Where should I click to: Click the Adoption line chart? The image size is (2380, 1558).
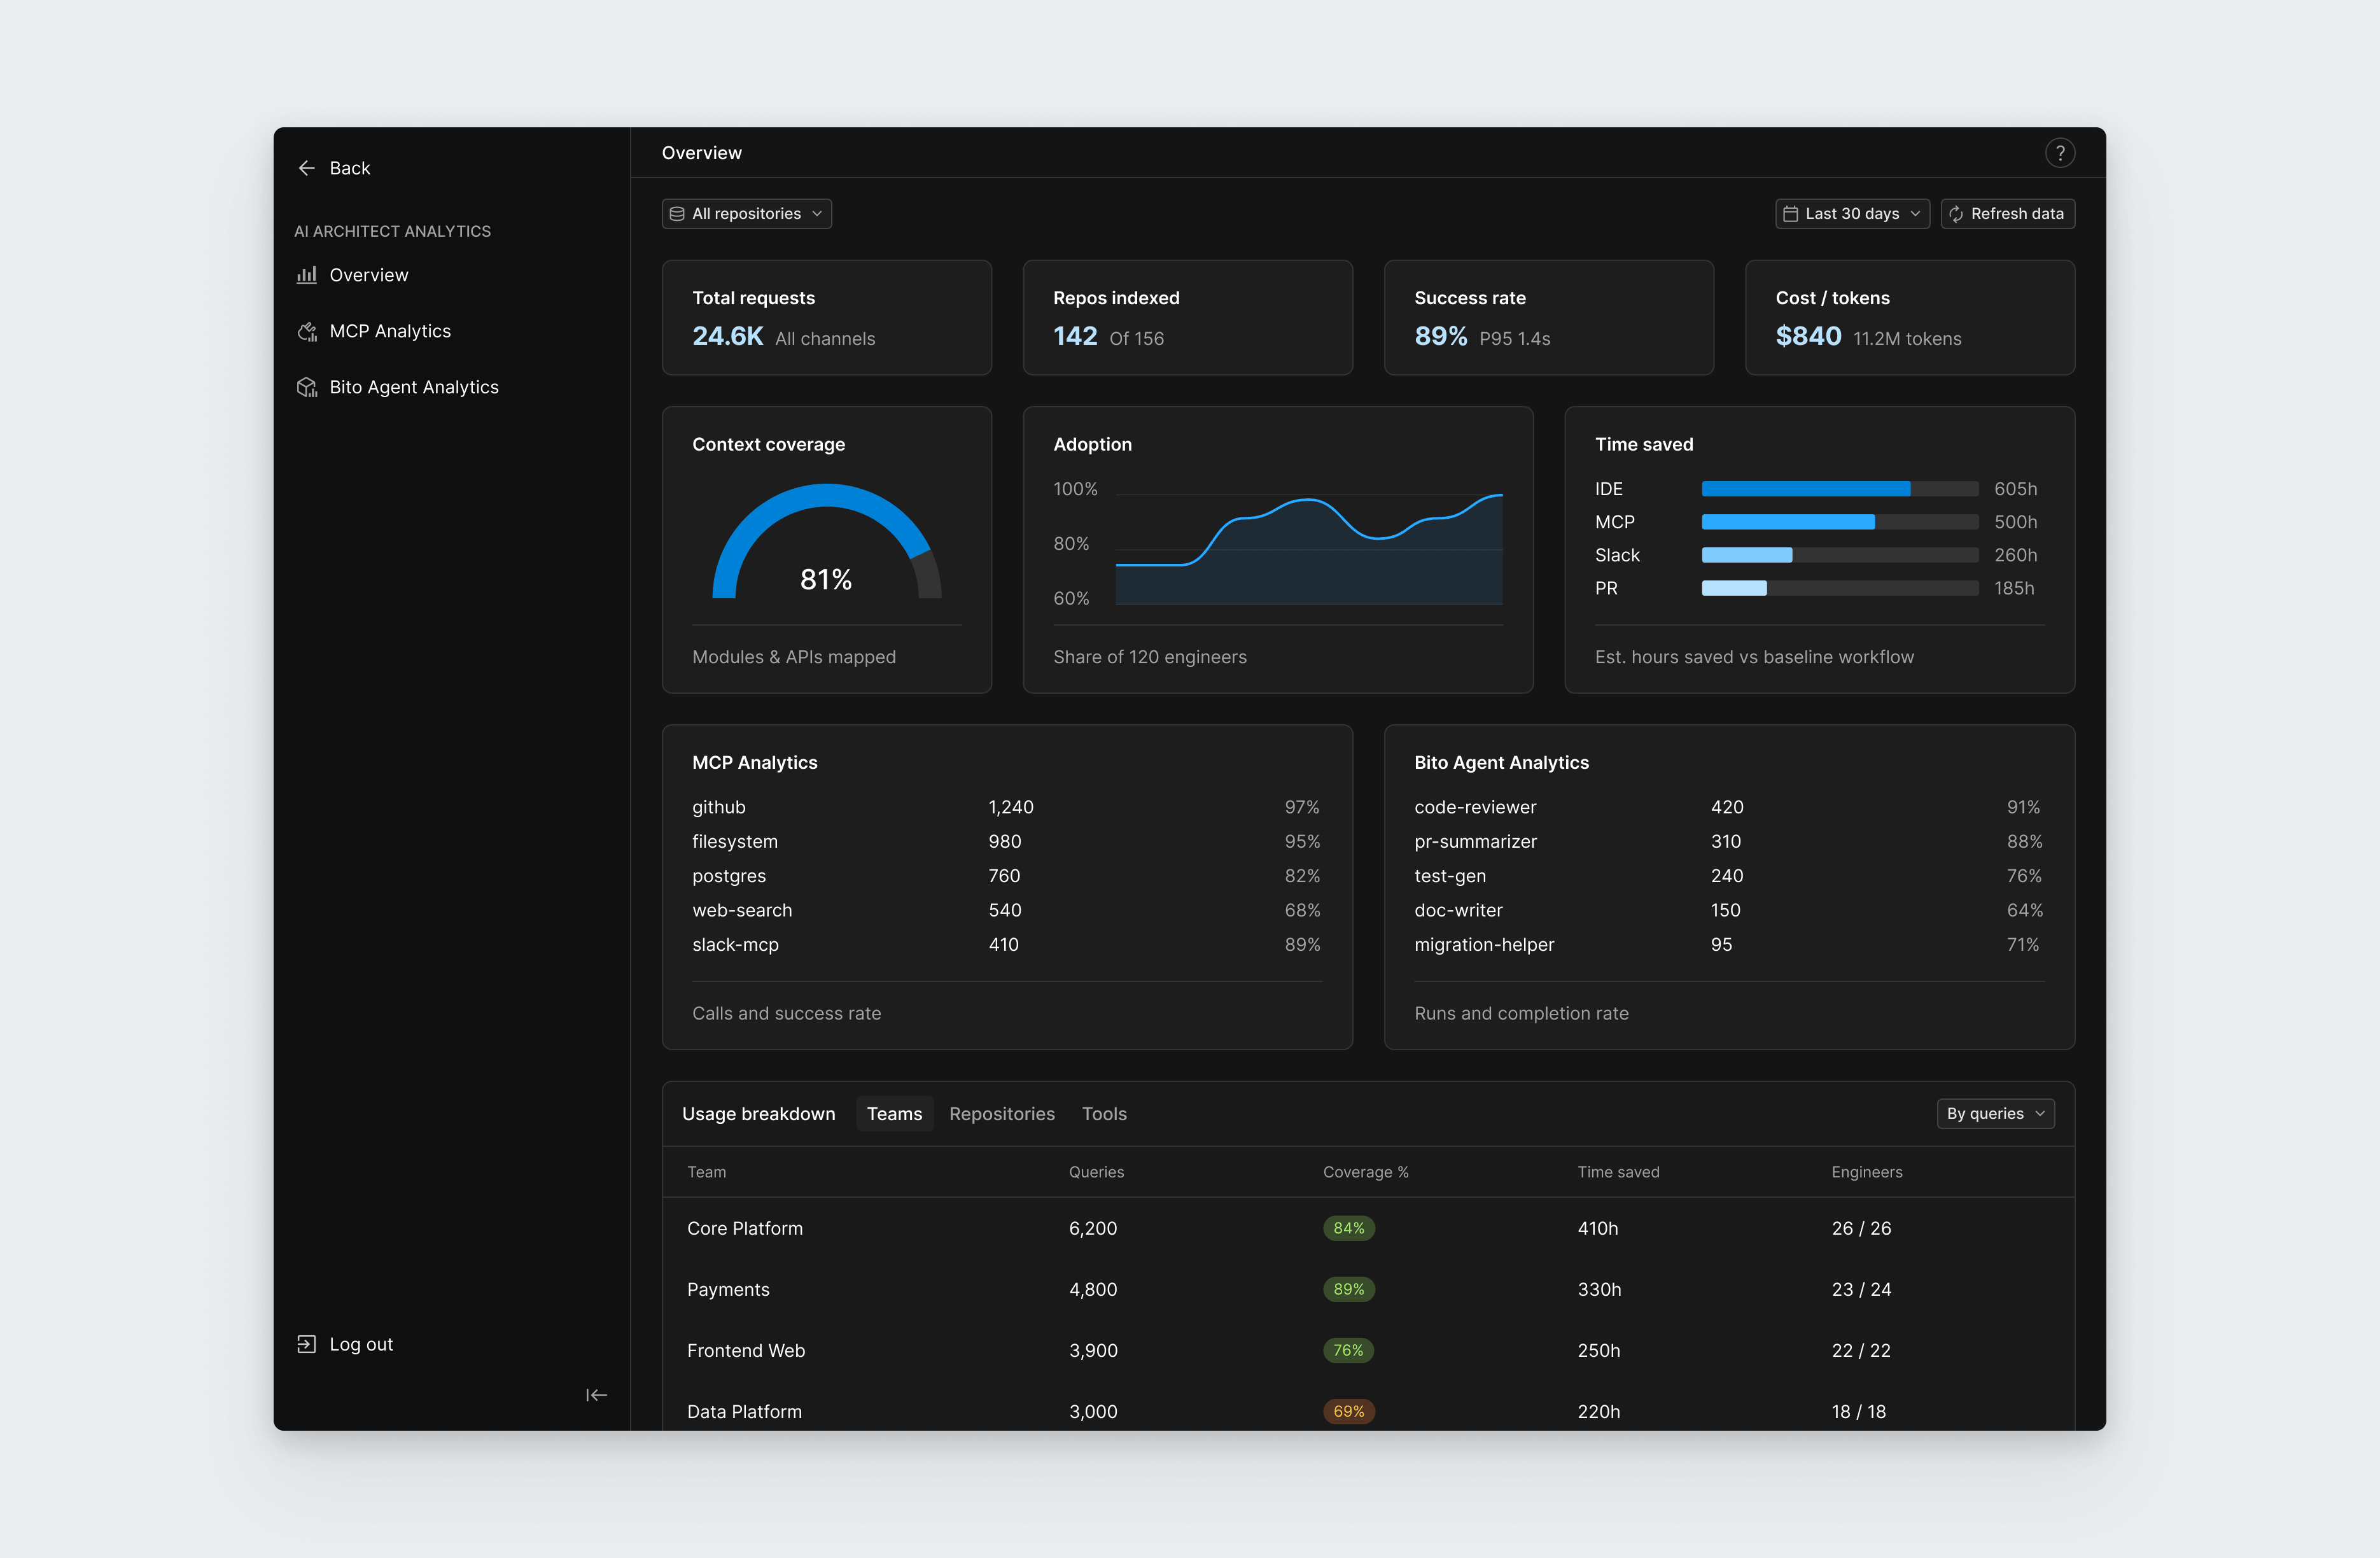[1308, 548]
